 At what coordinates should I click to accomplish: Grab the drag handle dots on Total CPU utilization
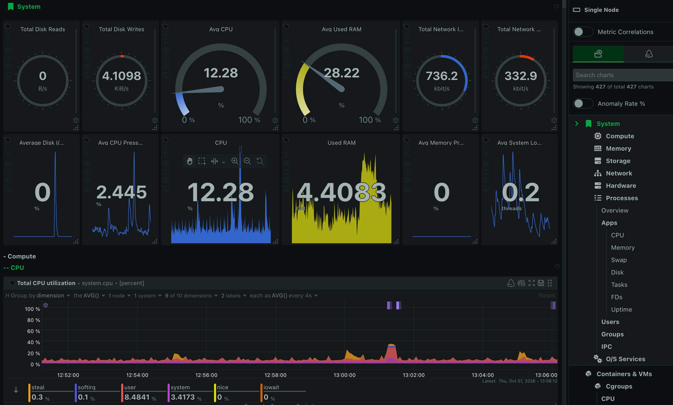[x=550, y=283]
